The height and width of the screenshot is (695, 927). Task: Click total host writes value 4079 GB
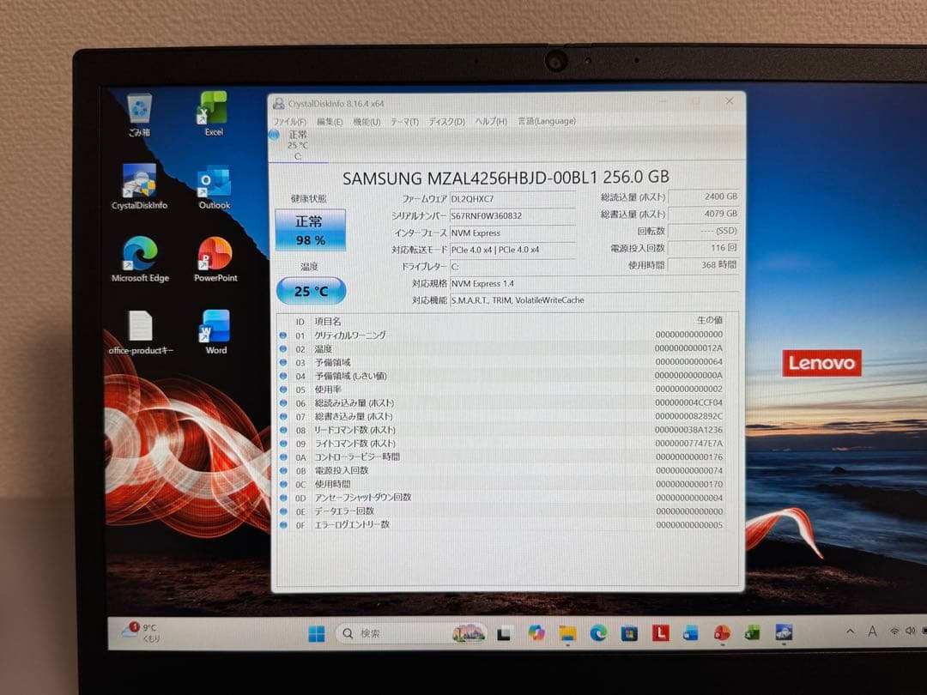[704, 214]
